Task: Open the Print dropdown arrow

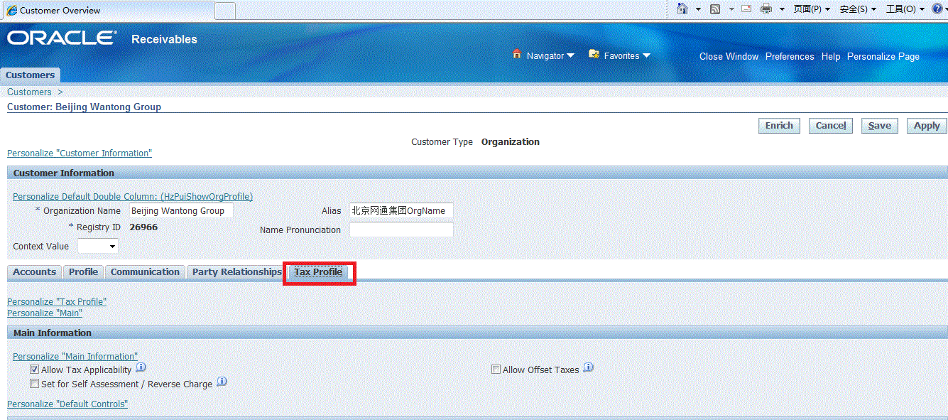Action: [x=782, y=10]
